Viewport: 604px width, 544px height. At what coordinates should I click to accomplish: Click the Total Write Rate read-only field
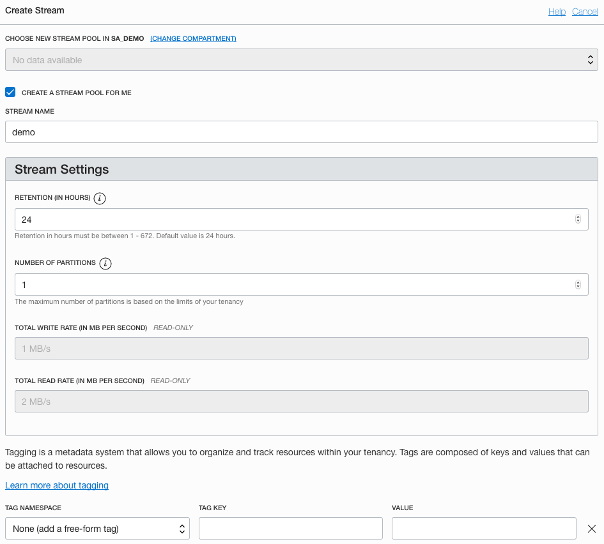[x=301, y=349]
